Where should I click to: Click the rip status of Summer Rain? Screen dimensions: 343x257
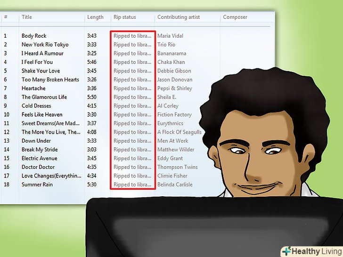tap(132, 185)
